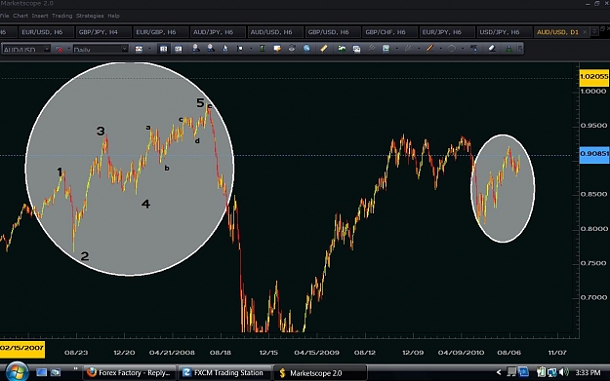Switch to the GBP/CHF, H6 chart tab
Viewport: 610px width, 381px height.
pos(389,32)
